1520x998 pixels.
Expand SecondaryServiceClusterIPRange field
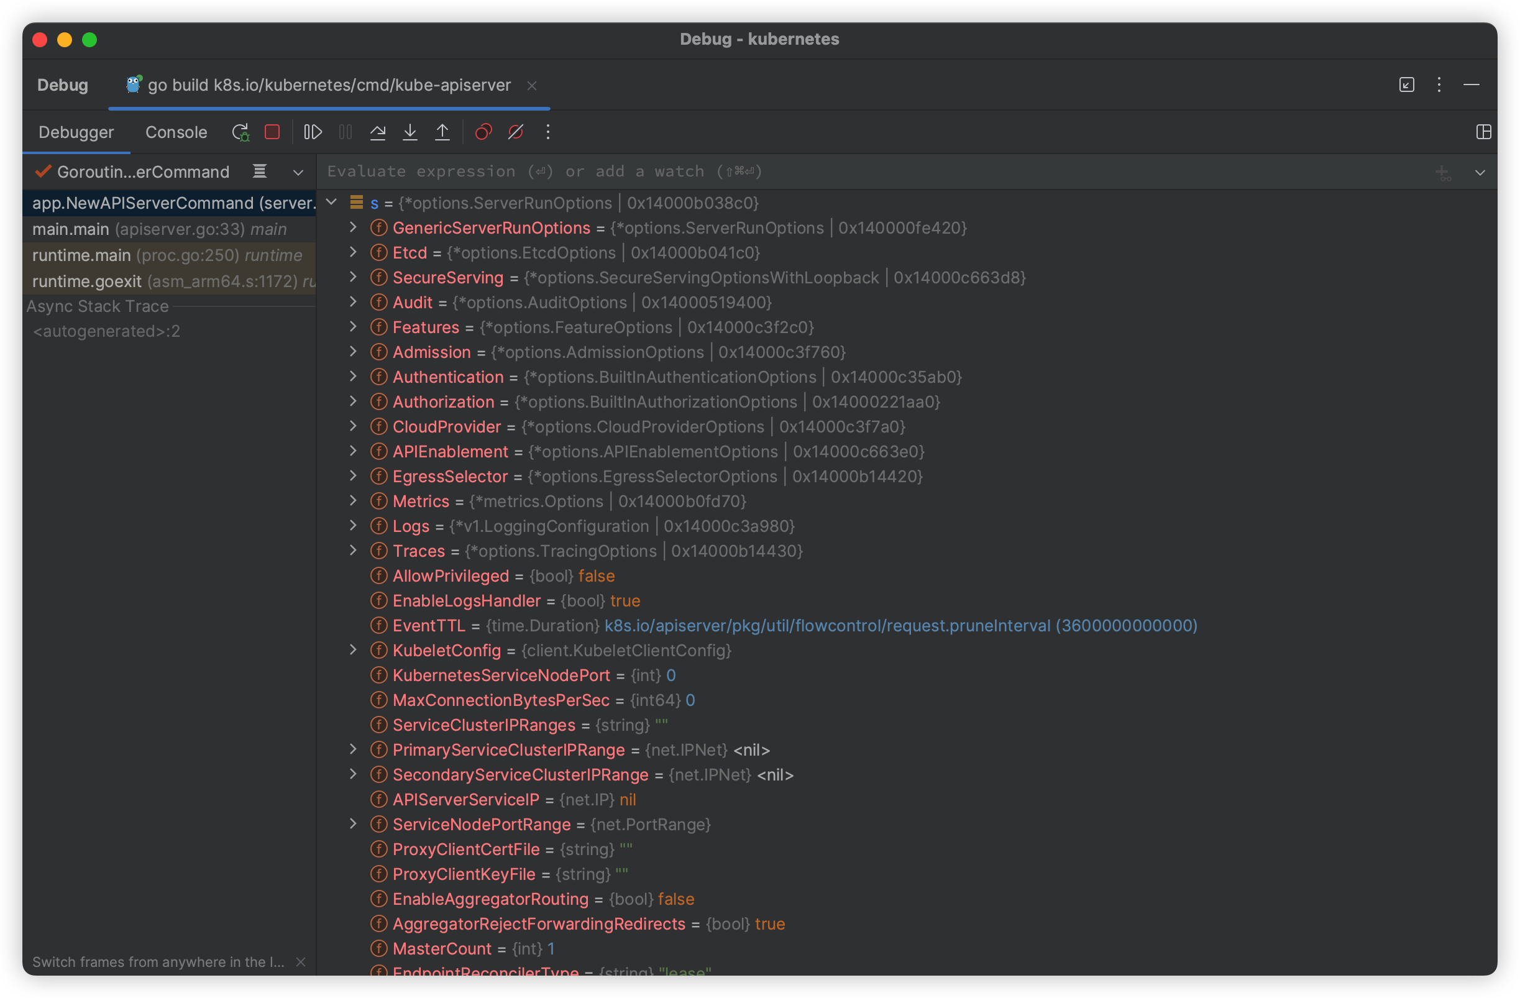[352, 774]
